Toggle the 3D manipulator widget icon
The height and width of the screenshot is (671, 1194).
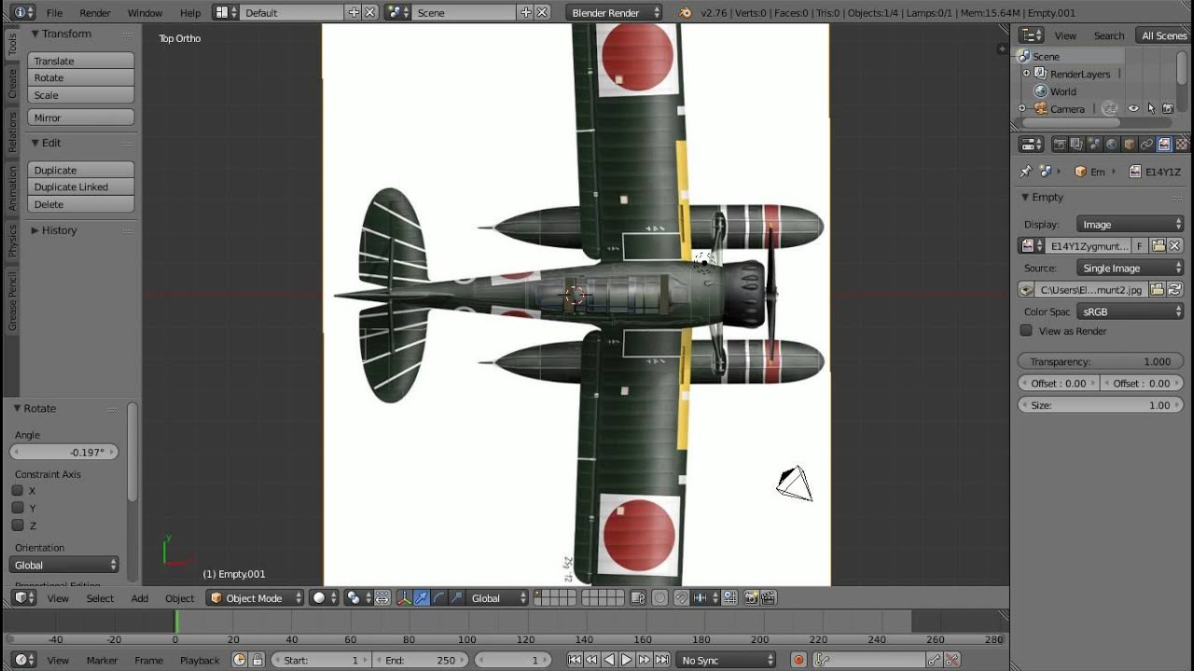point(404,598)
